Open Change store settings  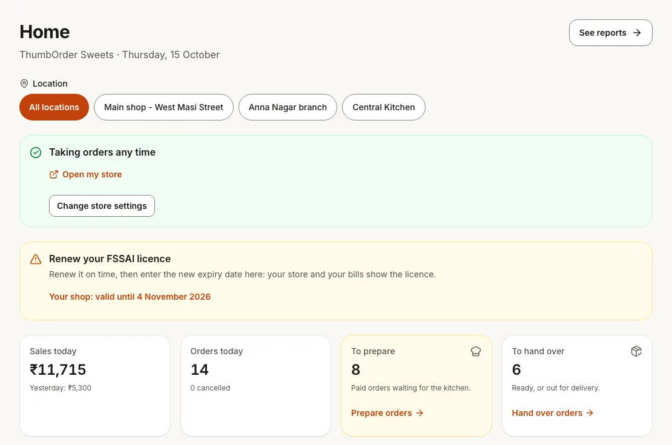(102, 206)
